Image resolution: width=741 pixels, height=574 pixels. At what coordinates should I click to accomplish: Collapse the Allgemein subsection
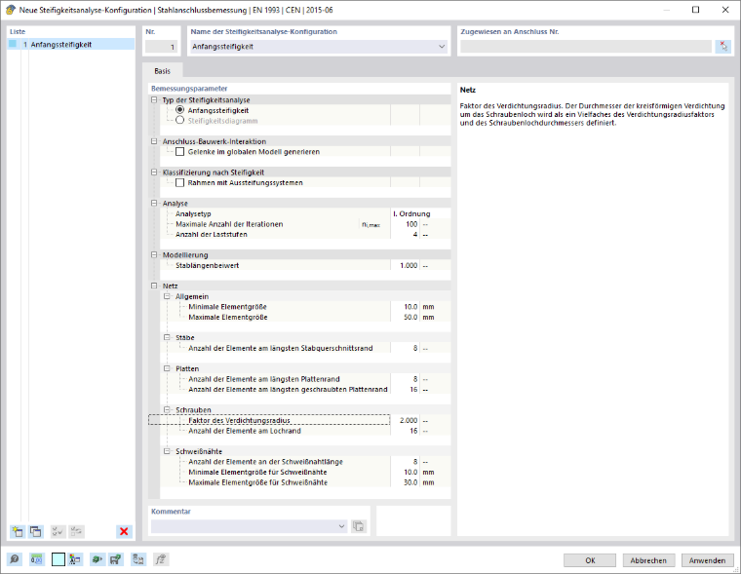tap(167, 296)
